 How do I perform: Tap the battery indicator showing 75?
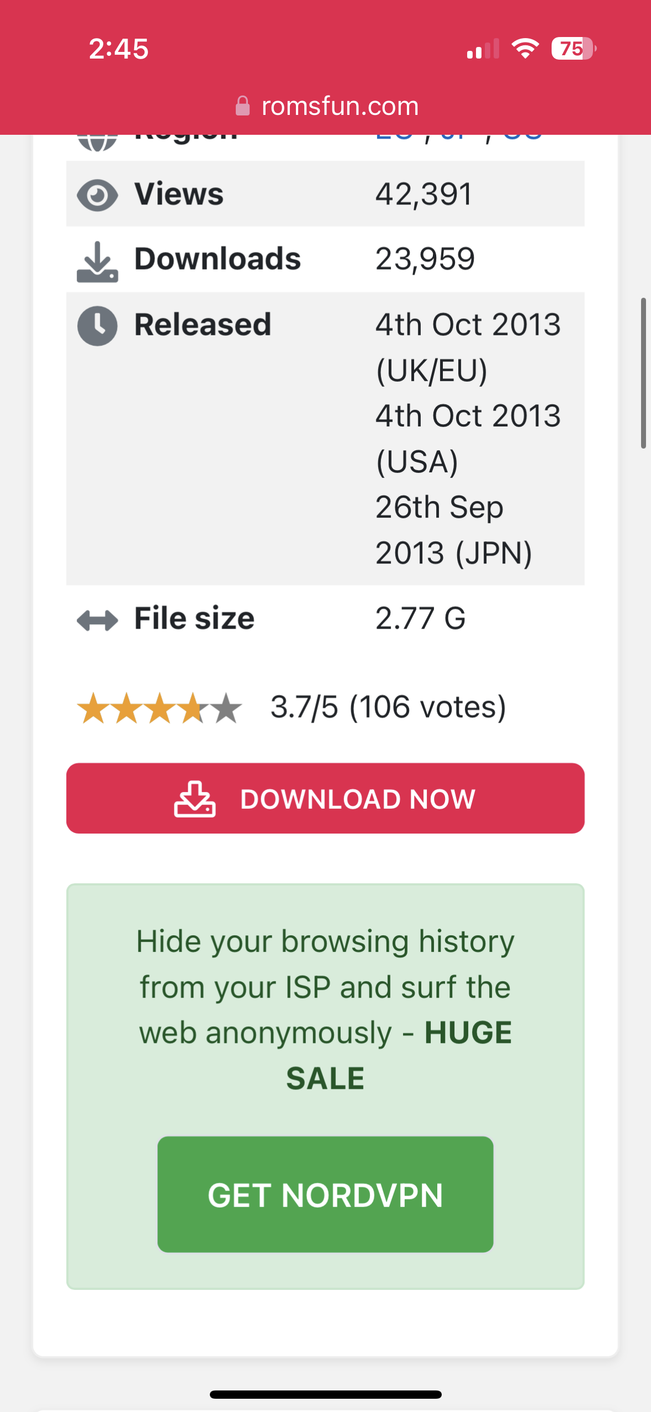pos(573,49)
